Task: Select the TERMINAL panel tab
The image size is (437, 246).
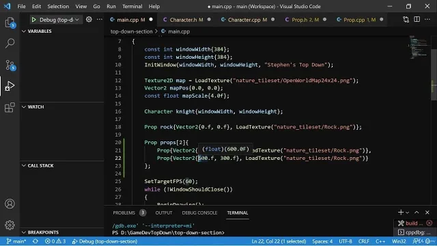Action: click(238, 213)
